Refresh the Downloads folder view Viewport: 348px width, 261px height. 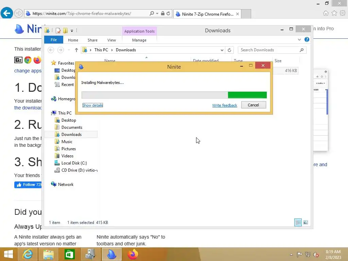tap(229, 50)
